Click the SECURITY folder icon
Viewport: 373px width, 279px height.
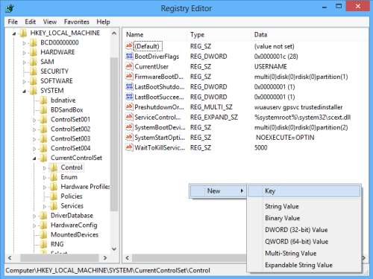tap(34, 71)
